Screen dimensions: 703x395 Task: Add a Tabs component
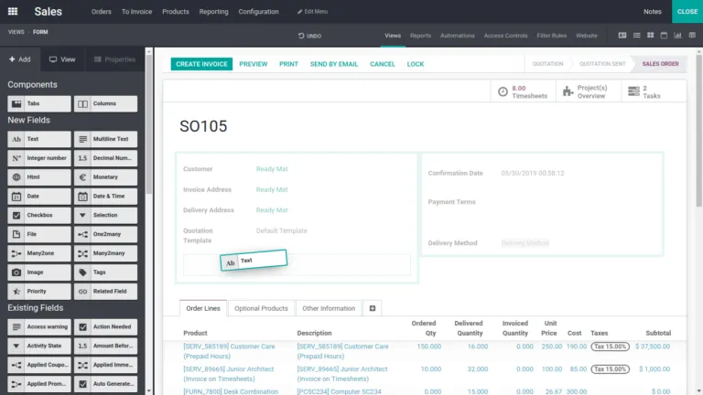pyautogui.click(x=39, y=104)
